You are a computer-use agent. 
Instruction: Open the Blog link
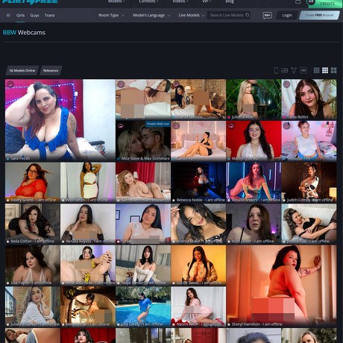coord(230,1)
